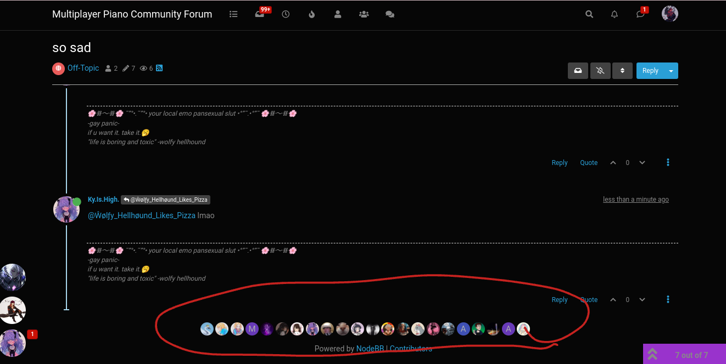Click the Off-Topic category globe icon
Viewport: 726px width, 364px height.
(x=58, y=69)
